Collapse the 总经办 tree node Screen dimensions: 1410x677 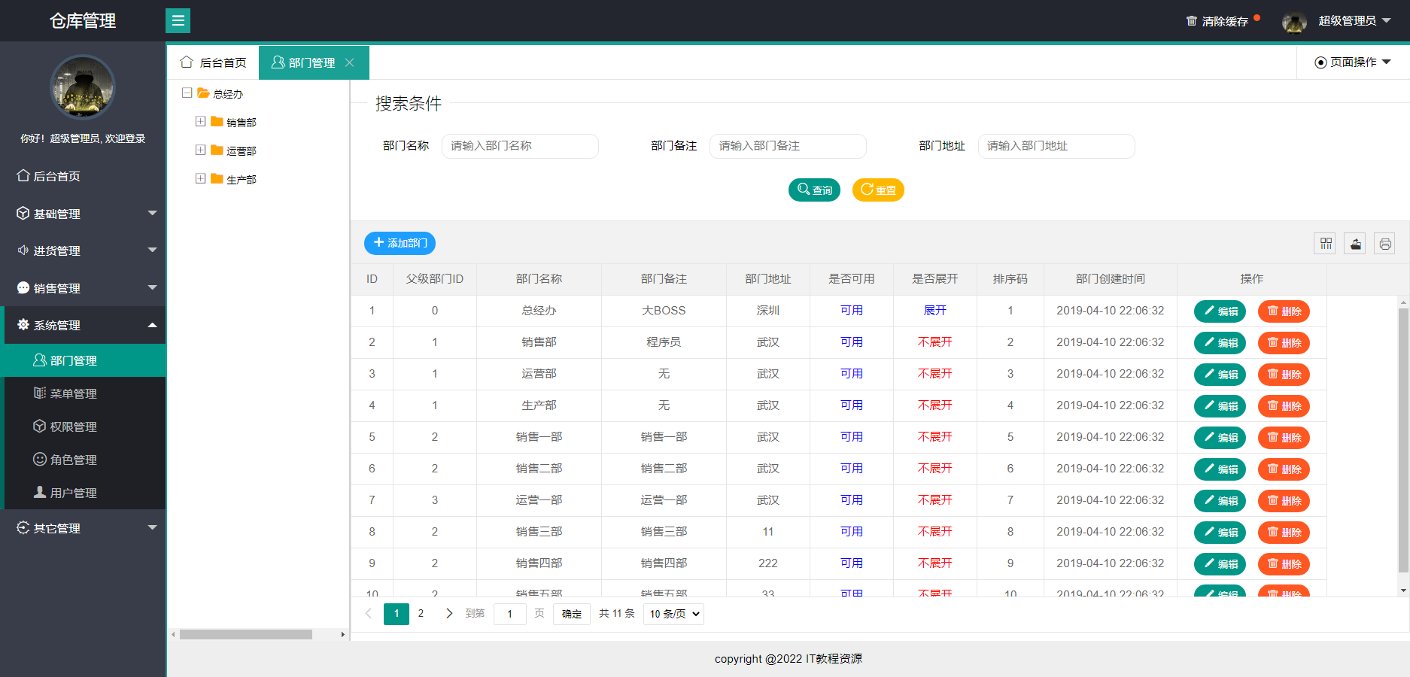[187, 93]
